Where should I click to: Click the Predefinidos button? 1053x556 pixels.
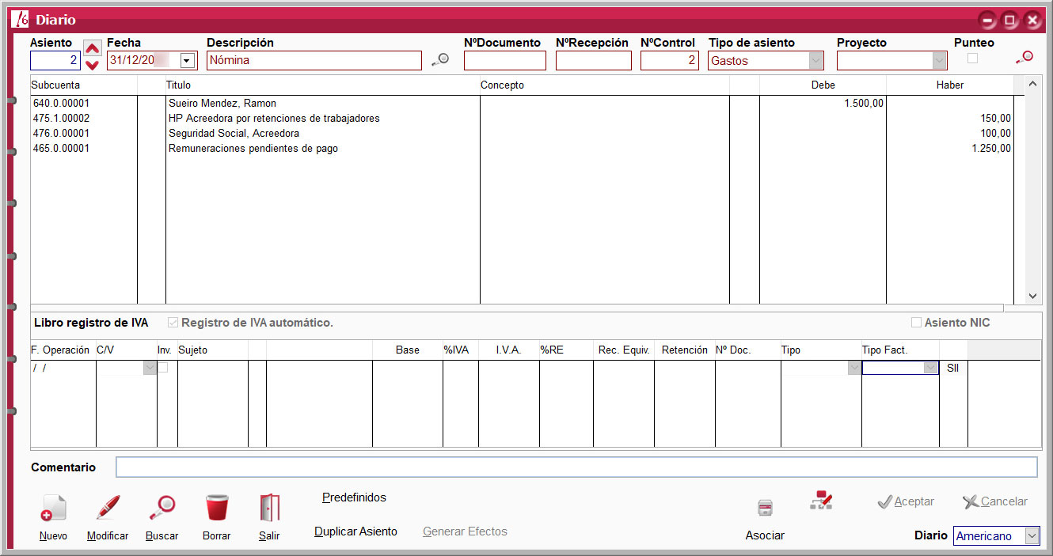click(x=354, y=497)
